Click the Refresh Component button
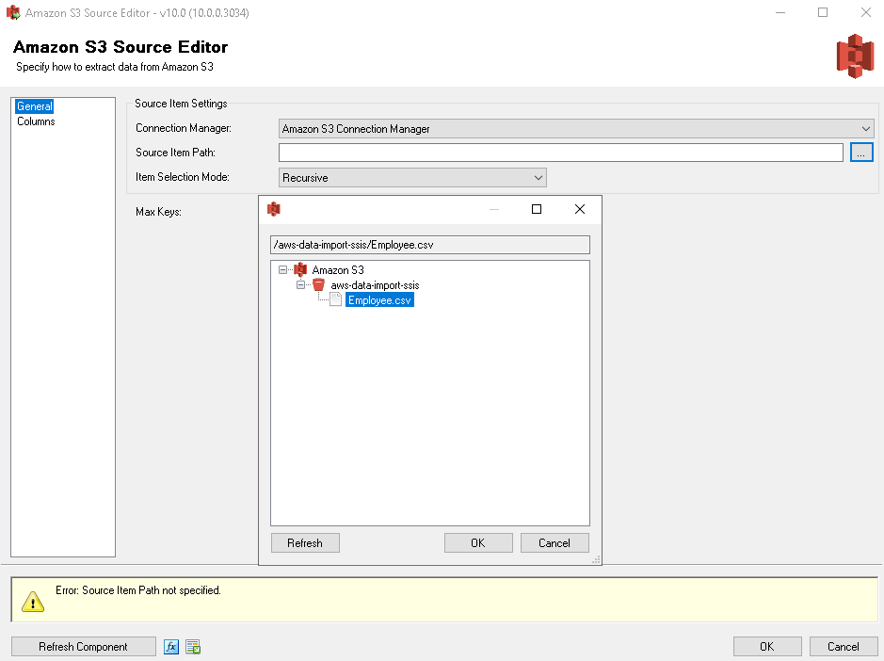 pos(84,646)
